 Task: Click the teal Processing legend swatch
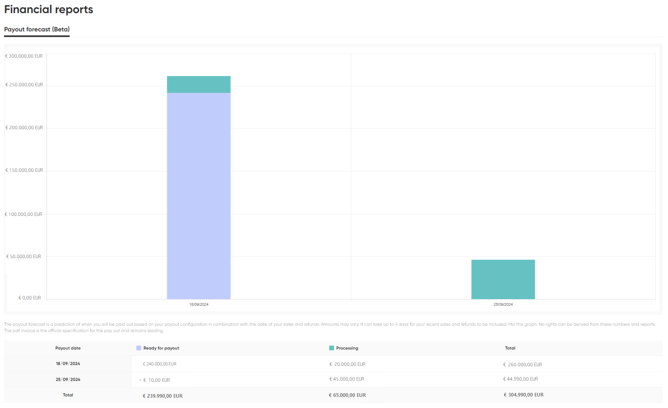tap(332, 348)
